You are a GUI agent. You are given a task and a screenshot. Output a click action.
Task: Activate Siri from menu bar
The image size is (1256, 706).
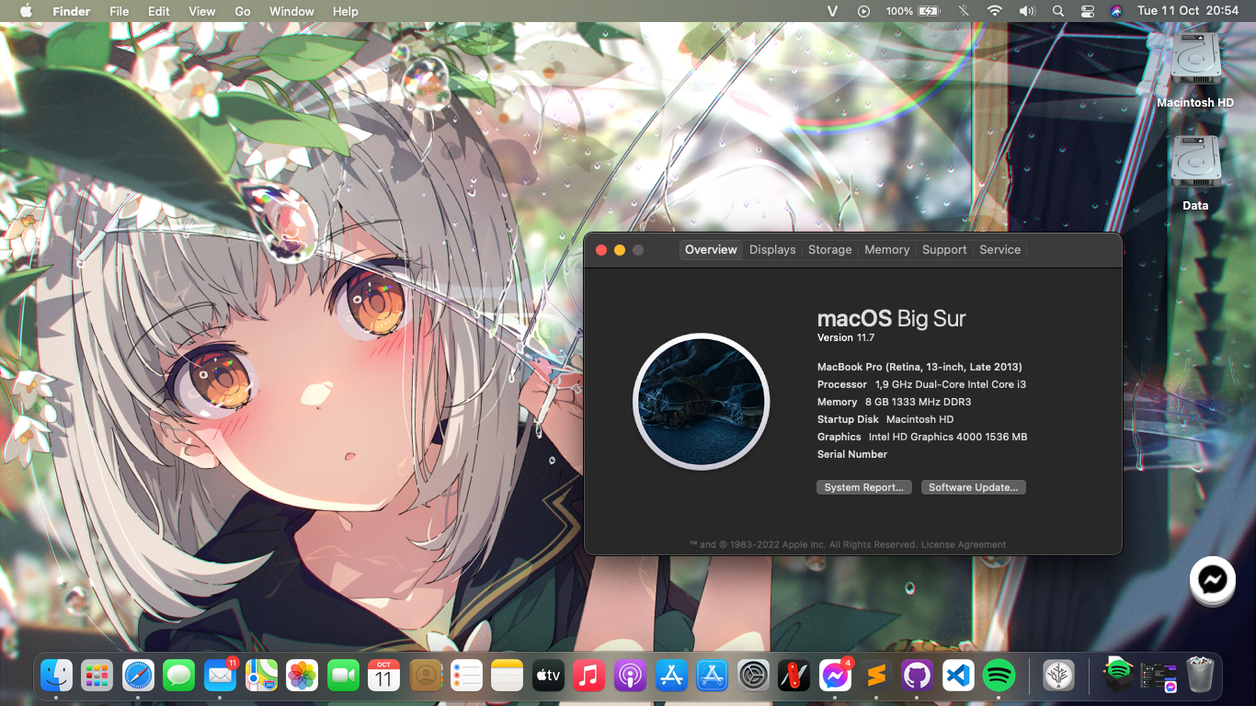pos(1116,11)
